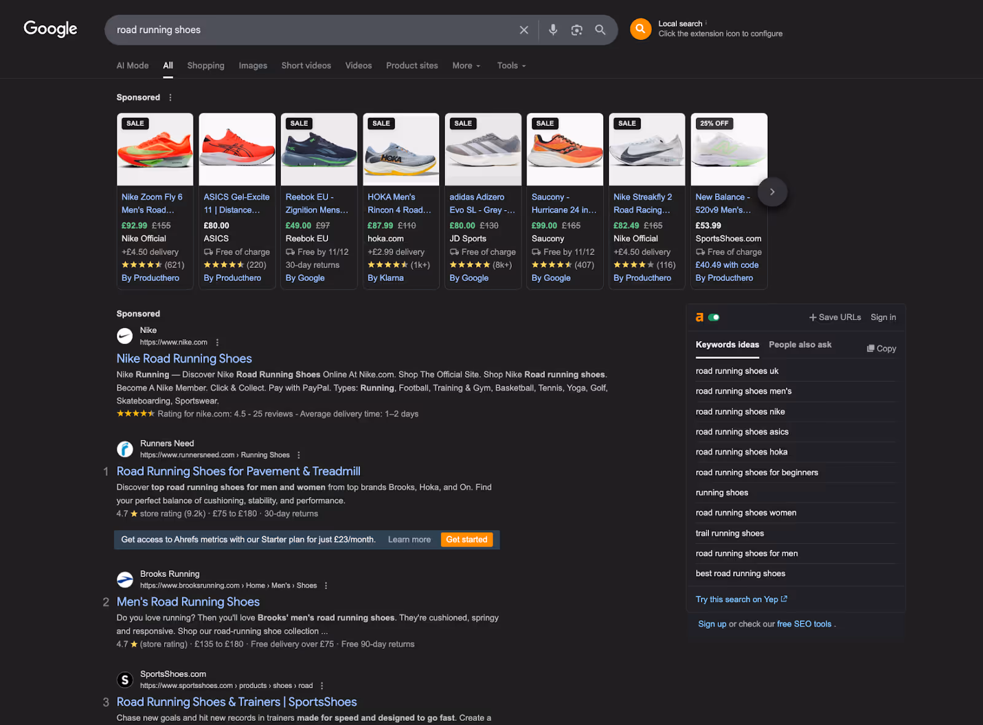Select keyword 'road running shoes asics'
This screenshot has height=725, width=983.
click(x=742, y=432)
